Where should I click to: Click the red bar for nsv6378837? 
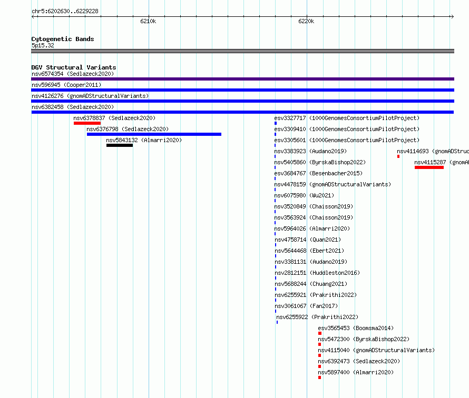87,123
